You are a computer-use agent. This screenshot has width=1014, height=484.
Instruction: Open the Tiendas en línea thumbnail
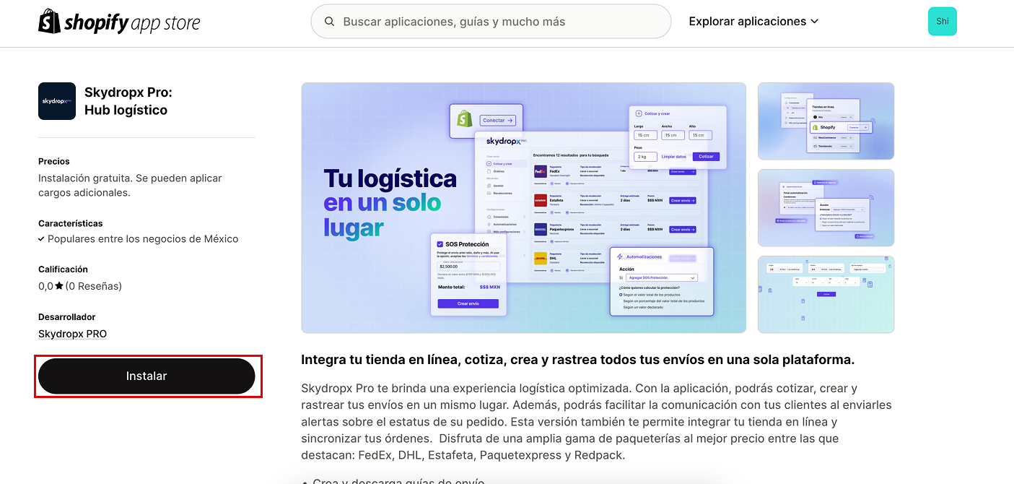[826, 121]
